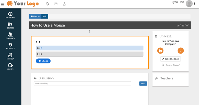Viewport: 199px width, 105px height.
Task: Open the three-dot user menu
Action: tap(194, 3)
